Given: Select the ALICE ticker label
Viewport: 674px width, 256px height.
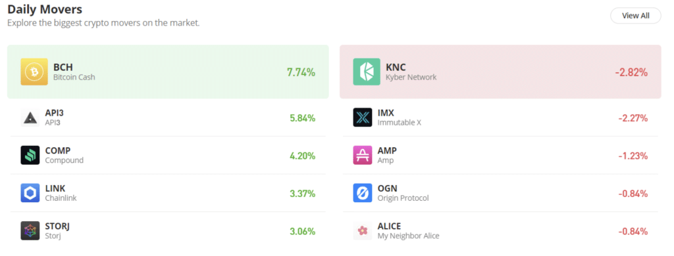Looking at the screenshot, I should pos(389,226).
